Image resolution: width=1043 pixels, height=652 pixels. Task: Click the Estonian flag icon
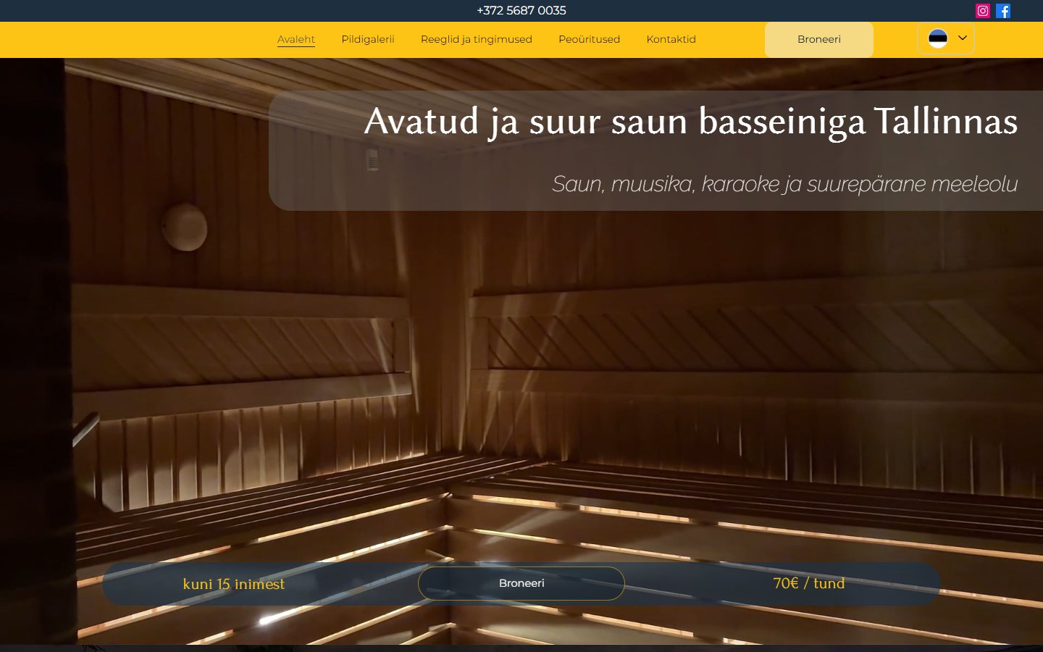click(x=938, y=38)
